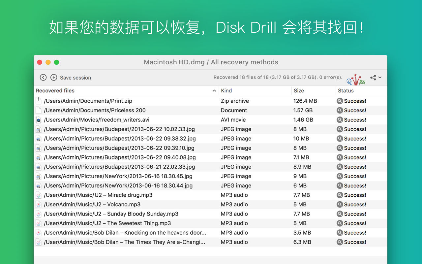422x264 pixels.
Task: Click the Success! text in Print.zip row
Action: (x=355, y=101)
